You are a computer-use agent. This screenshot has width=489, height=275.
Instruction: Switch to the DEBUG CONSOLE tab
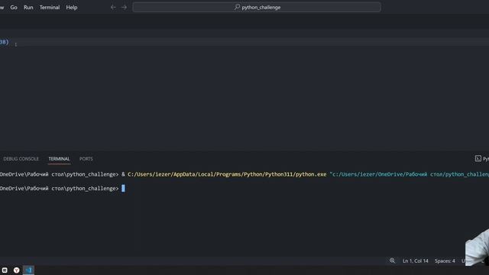(x=21, y=159)
